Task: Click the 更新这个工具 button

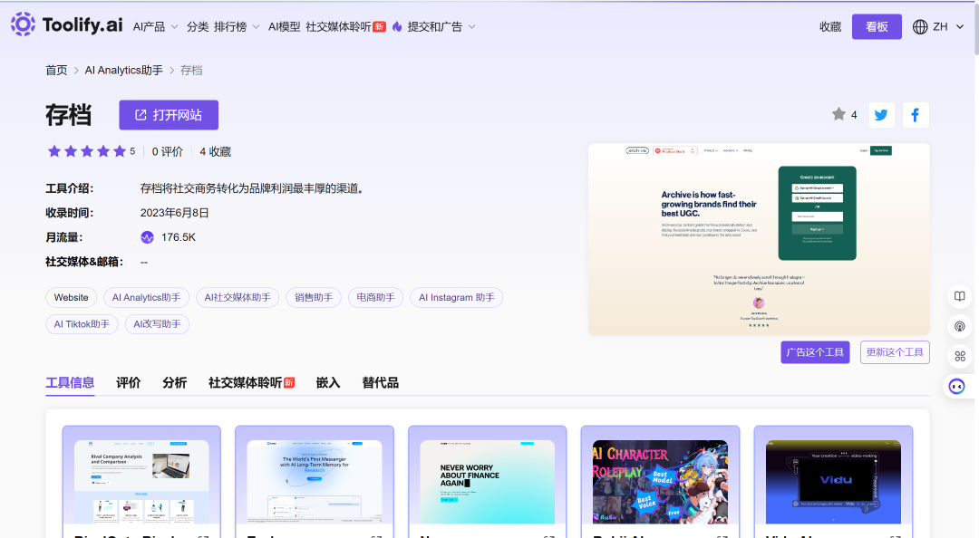Action: click(x=895, y=352)
